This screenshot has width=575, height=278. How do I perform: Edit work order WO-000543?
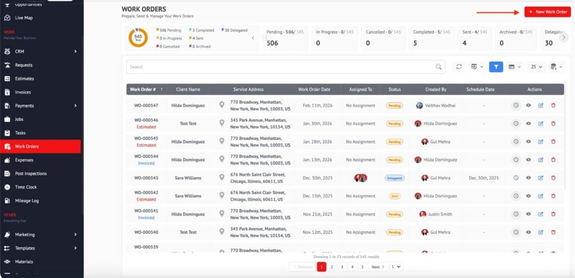pos(541,178)
